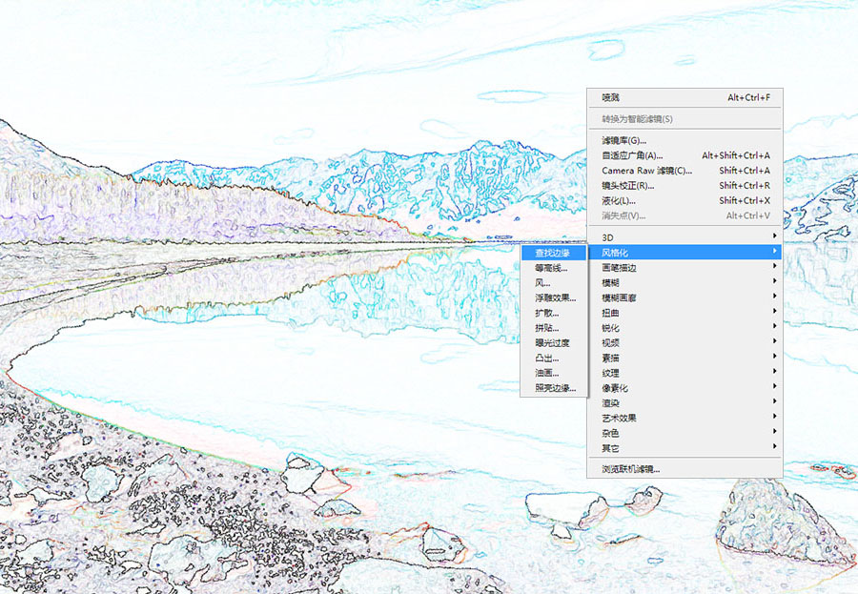Expand the 模糊 submenu
The height and width of the screenshot is (594, 858).
(685, 283)
